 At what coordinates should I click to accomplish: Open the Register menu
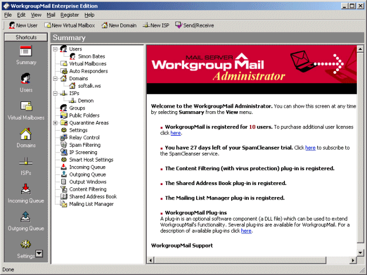(x=69, y=15)
